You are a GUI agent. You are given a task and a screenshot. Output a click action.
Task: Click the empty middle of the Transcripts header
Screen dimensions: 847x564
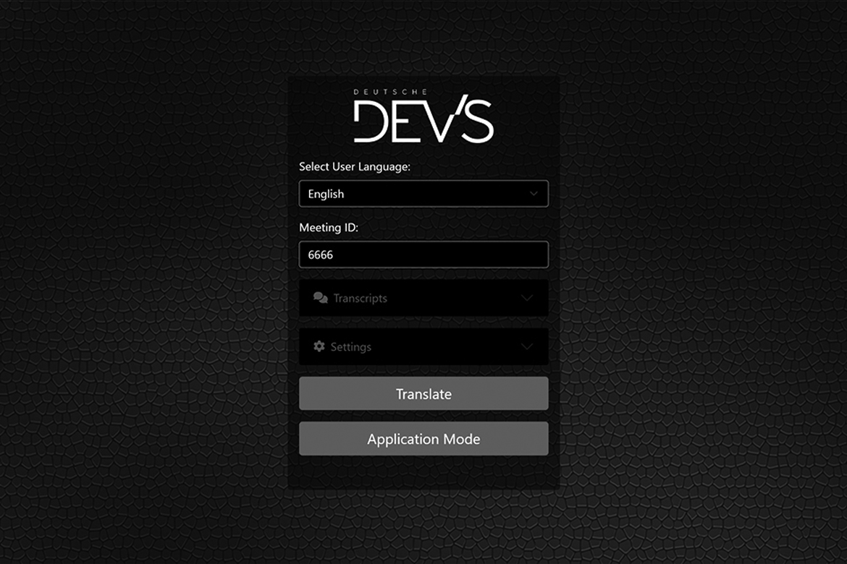coord(449,298)
